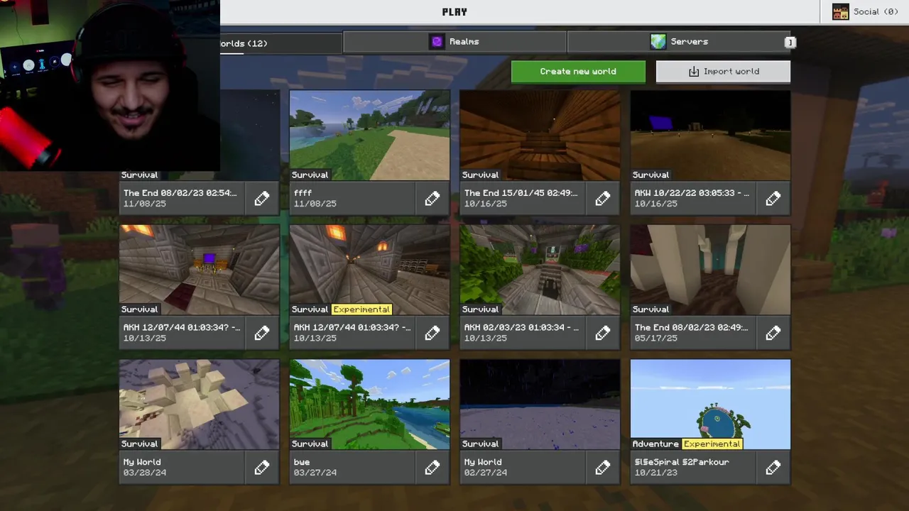Edit the 'AKW 10/22/22 03:05:33' world
Image resolution: width=909 pixels, height=511 pixels.
click(773, 199)
